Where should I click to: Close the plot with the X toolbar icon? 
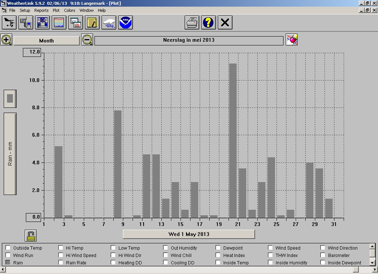225,23
